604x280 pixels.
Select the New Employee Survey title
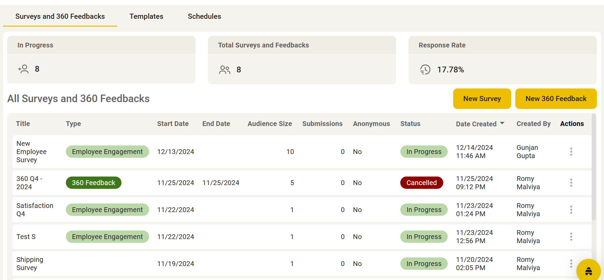[x=31, y=152]
